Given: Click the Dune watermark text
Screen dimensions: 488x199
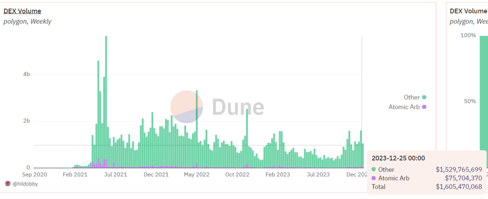Looking at the screenshot, I should [238, 107].
